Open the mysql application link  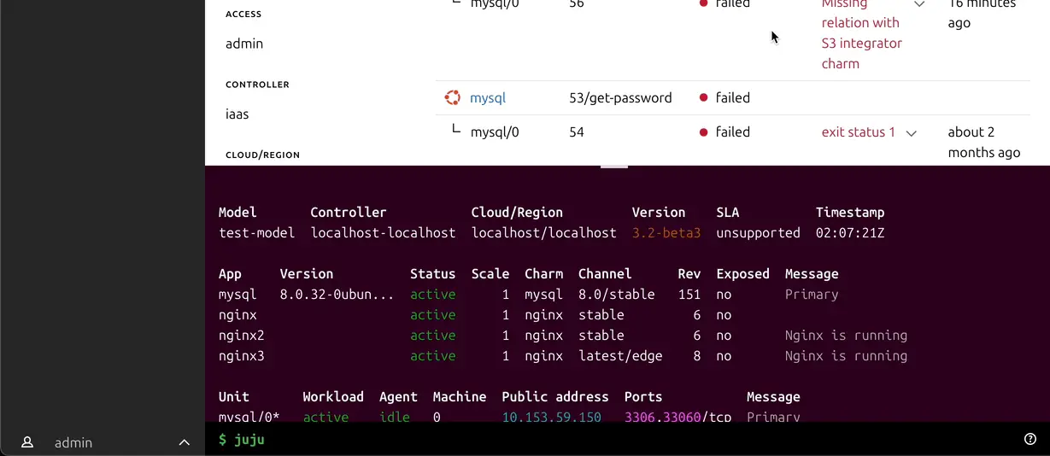488,98
